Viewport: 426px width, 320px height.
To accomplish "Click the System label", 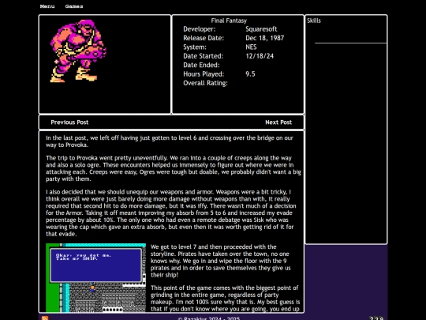I will tap(195, 47).
